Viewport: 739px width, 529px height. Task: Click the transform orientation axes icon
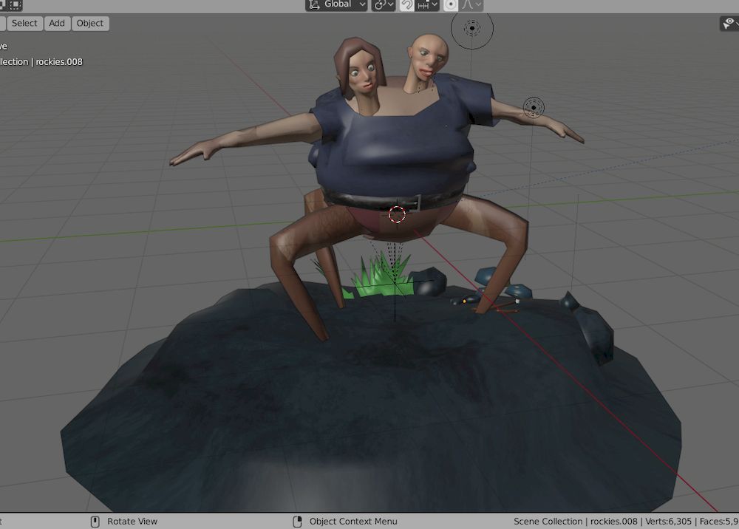[x=315, y=4]
